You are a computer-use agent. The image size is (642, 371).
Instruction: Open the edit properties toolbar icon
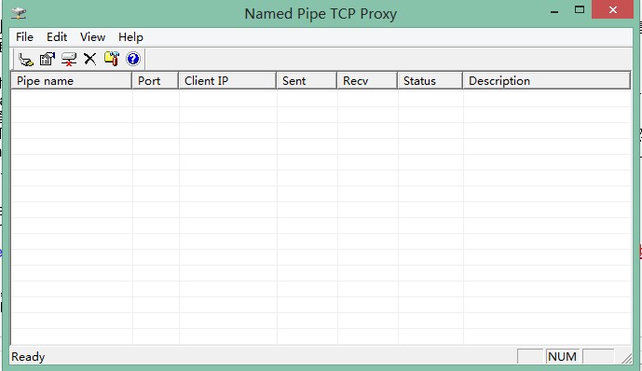click(x=48, y=59)
